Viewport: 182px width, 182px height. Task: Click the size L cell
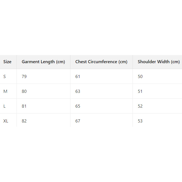click(4, 106)
